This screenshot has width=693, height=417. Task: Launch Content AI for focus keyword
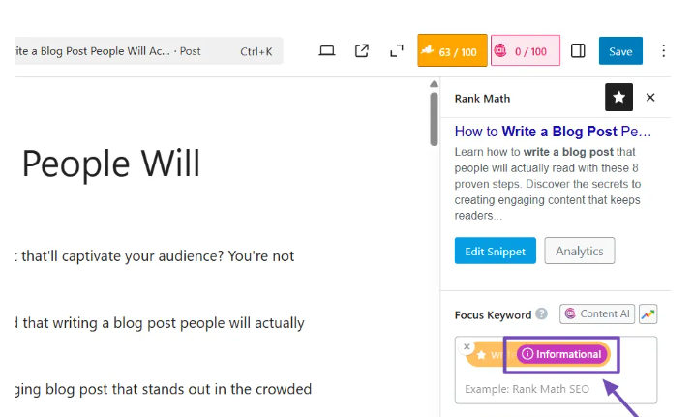tap(597, 314)
